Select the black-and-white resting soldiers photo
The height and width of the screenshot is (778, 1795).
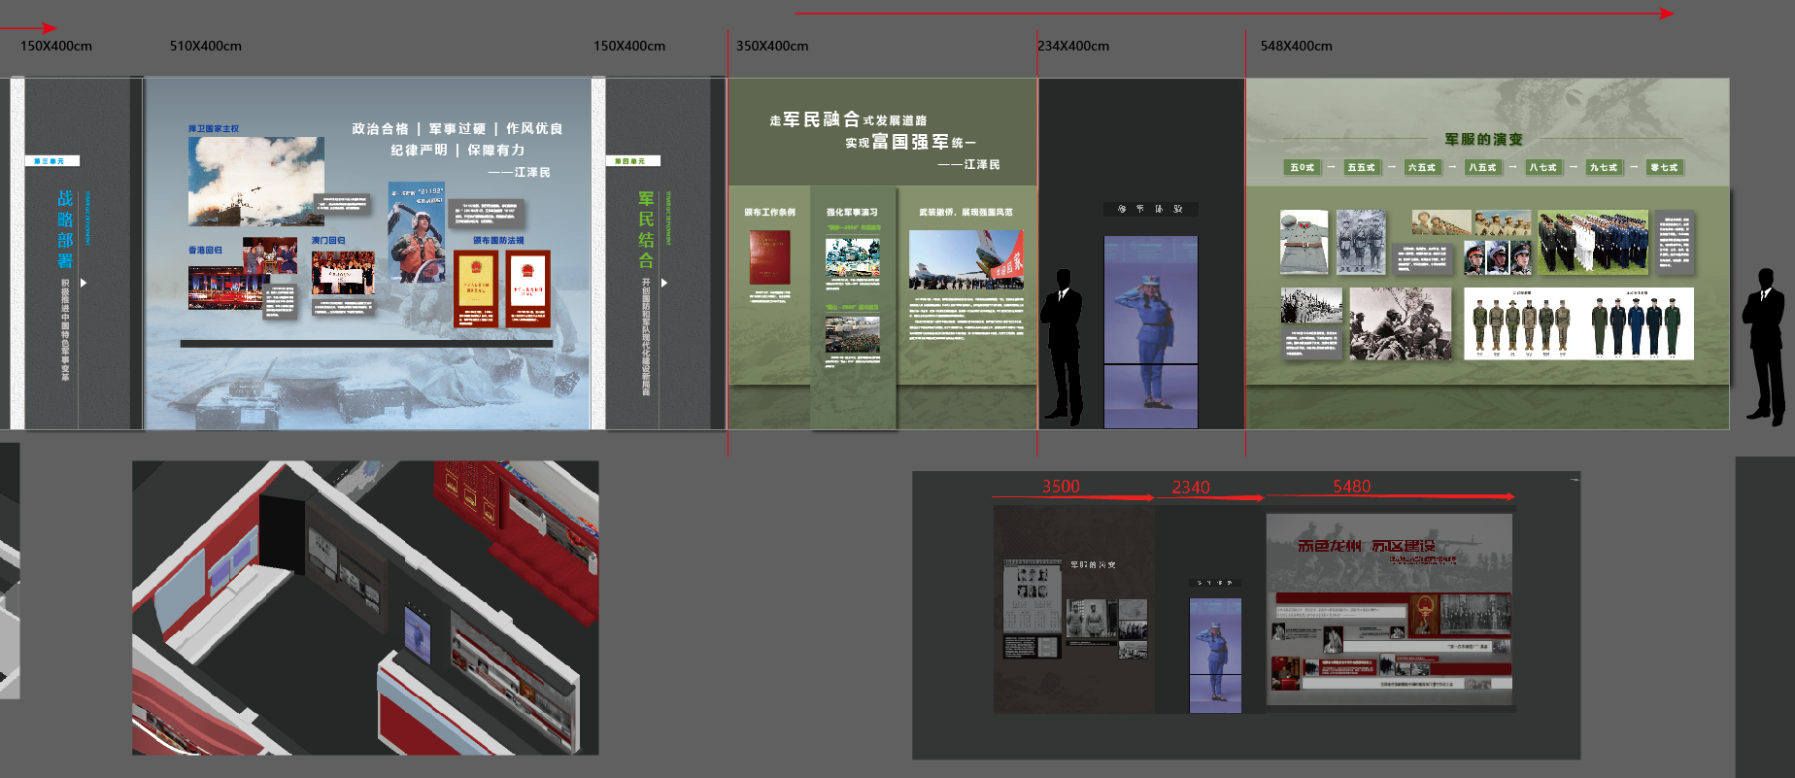coord(1400,323)
